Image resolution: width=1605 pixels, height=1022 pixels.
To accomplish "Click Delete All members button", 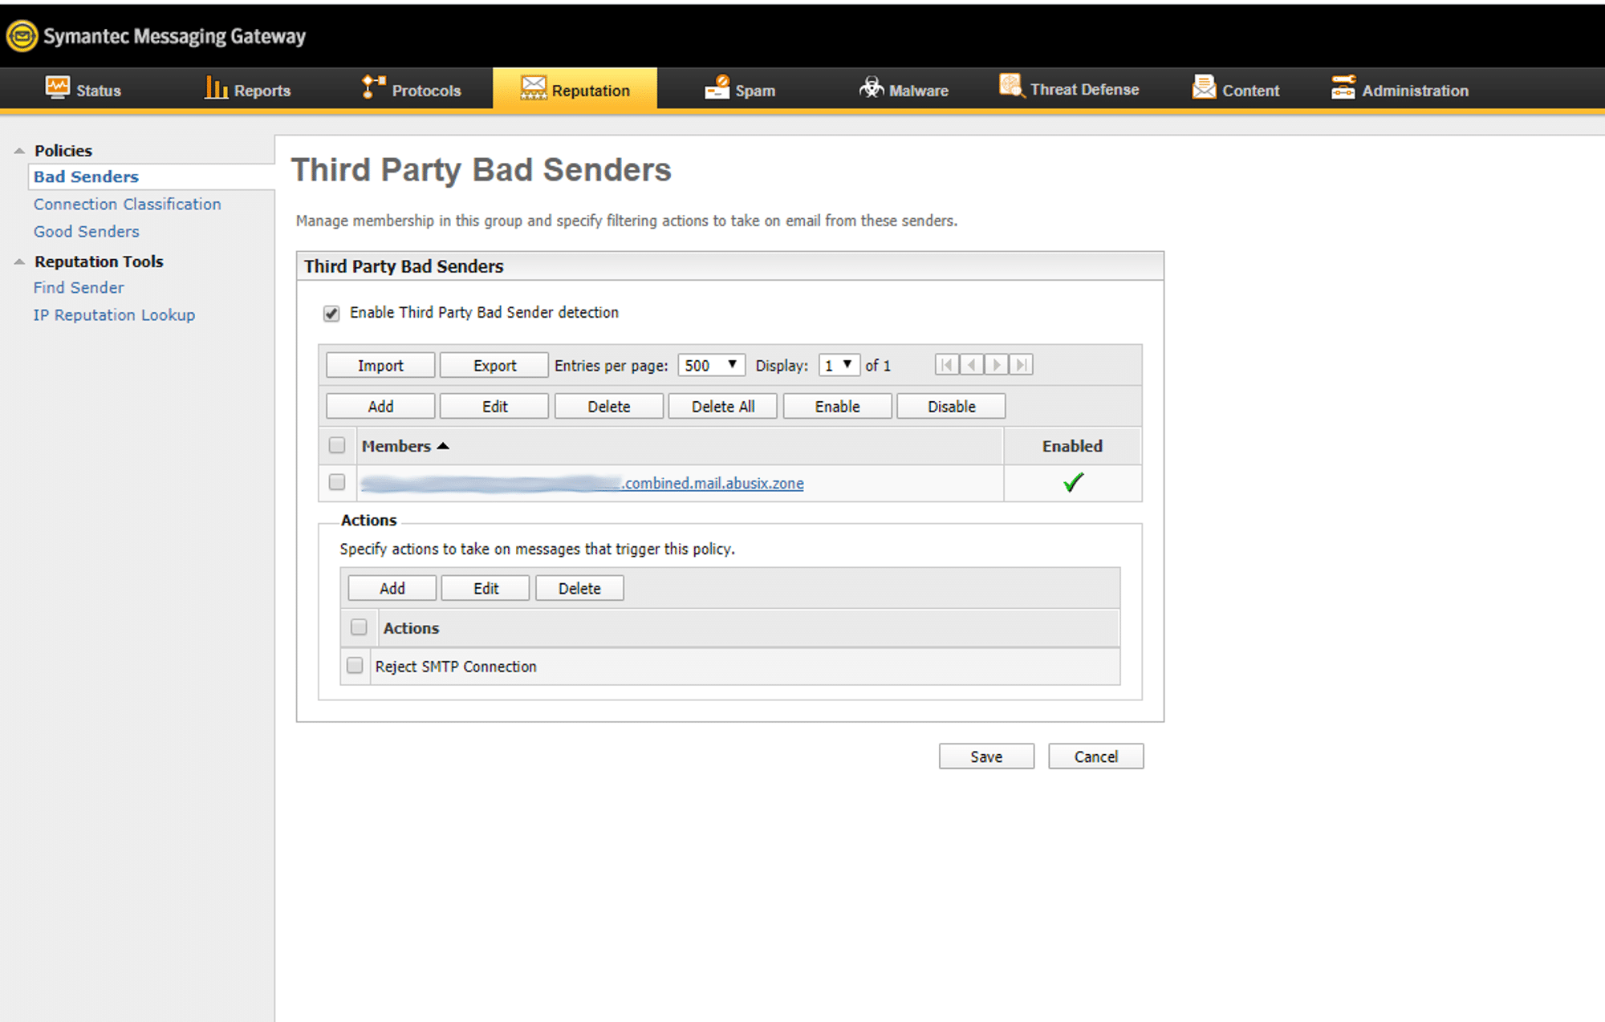I will (x=723, y=406).
